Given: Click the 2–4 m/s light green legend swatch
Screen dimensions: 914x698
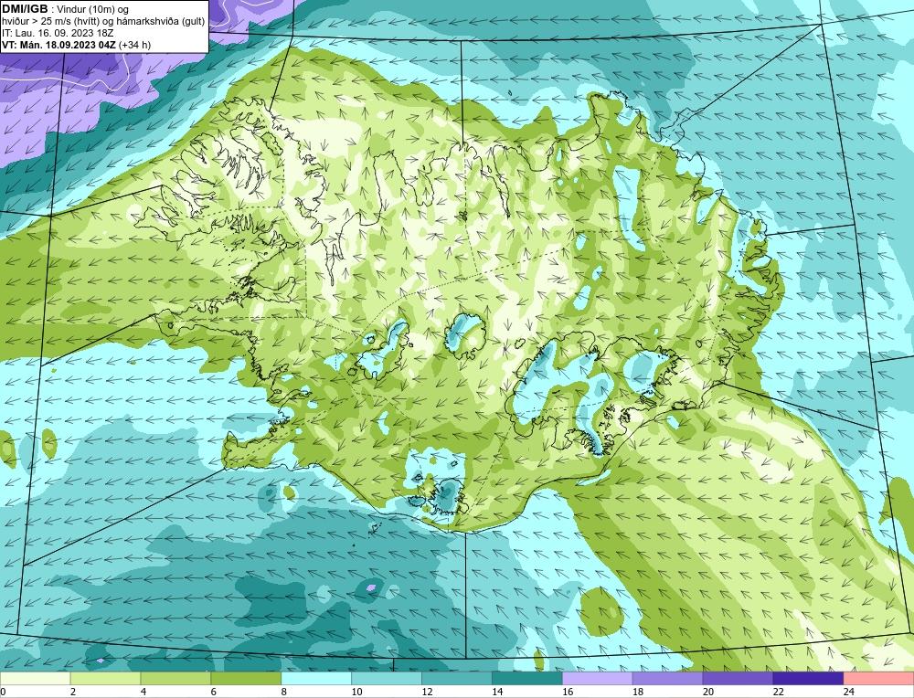Looking at the screenshot, I should click(x=105, y=679).
